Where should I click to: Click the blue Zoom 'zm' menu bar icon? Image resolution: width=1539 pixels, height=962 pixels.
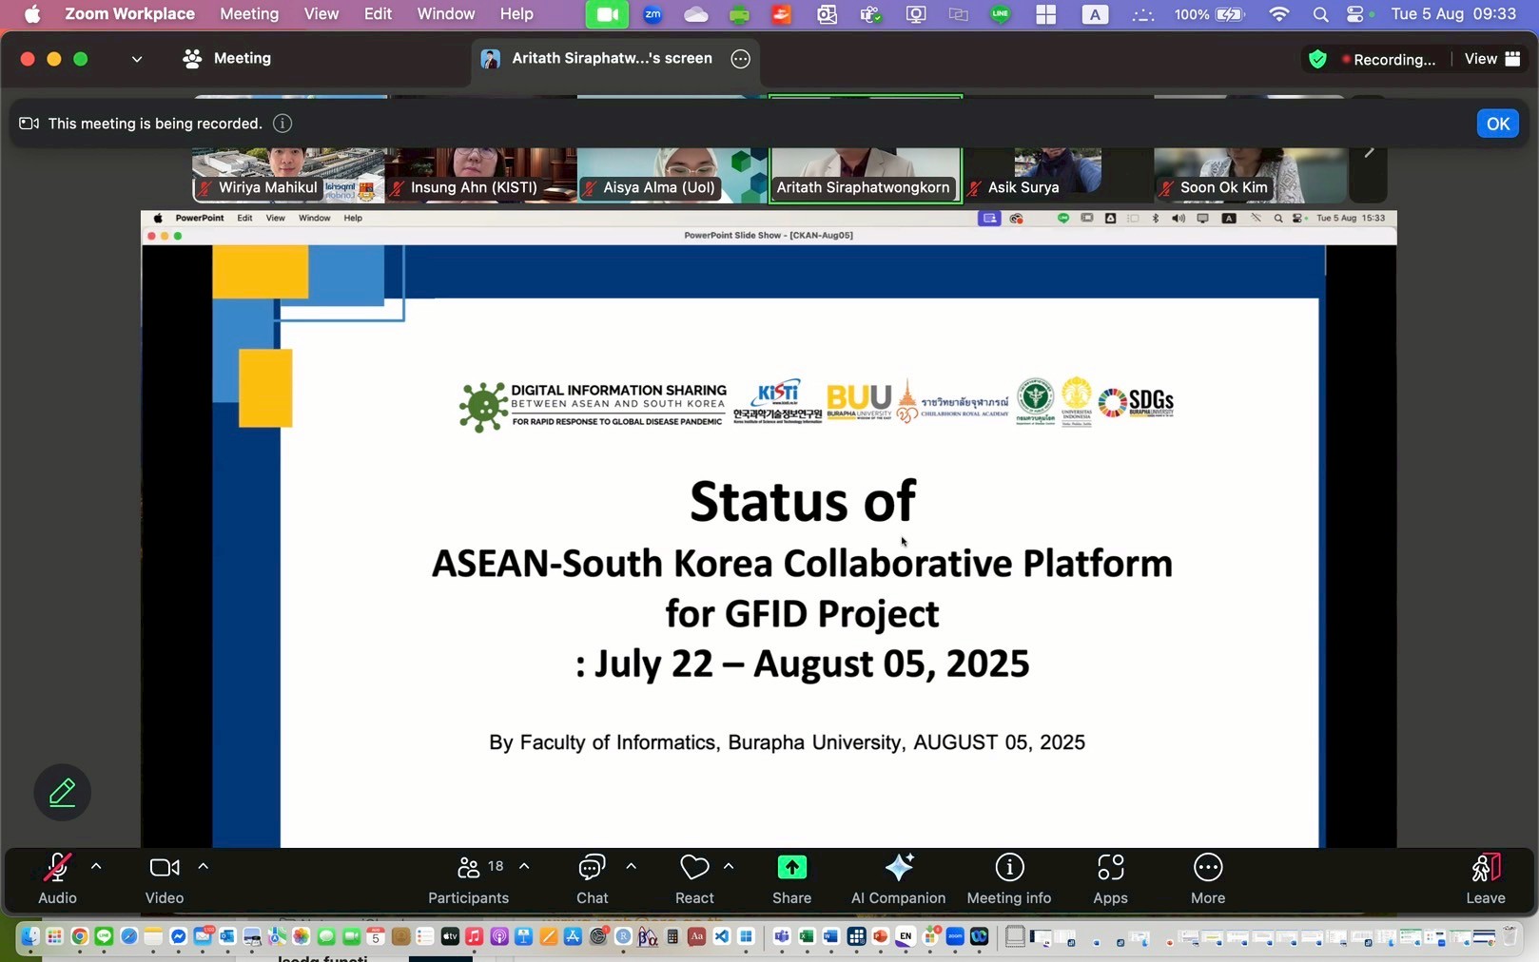653,14
